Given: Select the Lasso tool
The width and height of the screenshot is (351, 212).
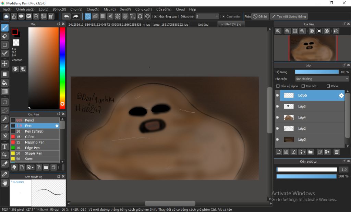Looking at the screenshot, I should (4, 111).
